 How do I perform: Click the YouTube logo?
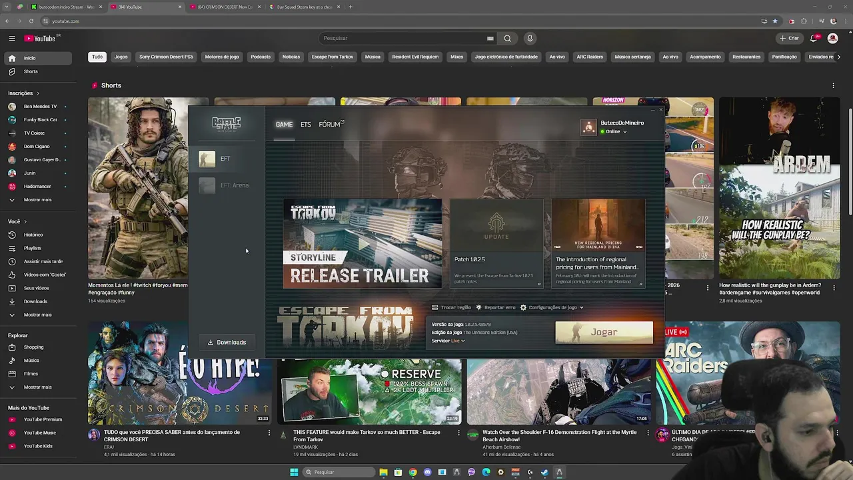coord(41,39)
